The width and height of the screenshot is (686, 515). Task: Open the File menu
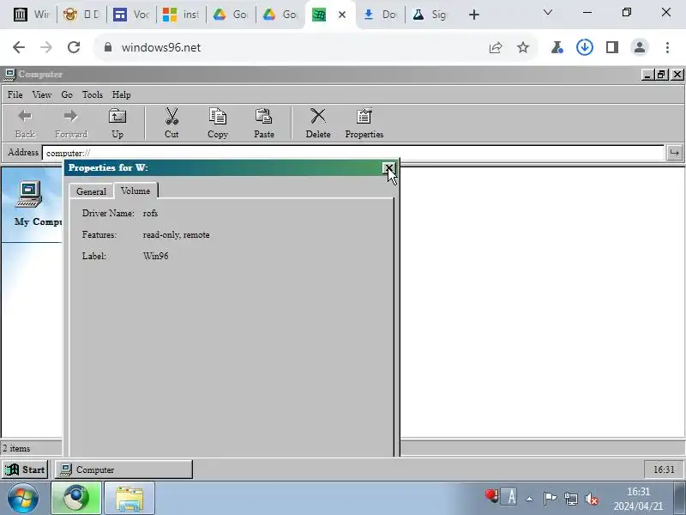(x=15, y=94)
